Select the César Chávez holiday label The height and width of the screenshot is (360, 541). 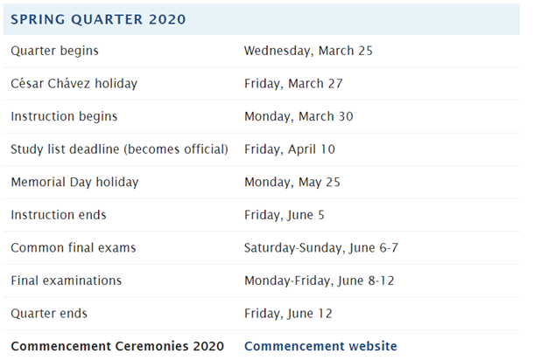coord(74,84)
